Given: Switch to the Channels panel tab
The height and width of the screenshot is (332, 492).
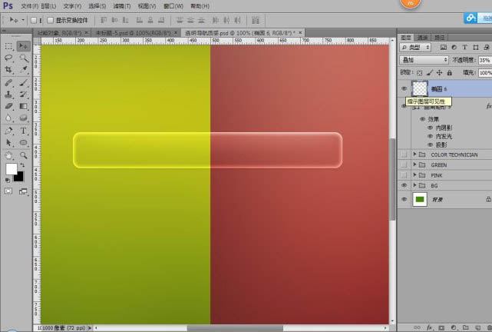Looking at the screenshot, I should (422, 38).
